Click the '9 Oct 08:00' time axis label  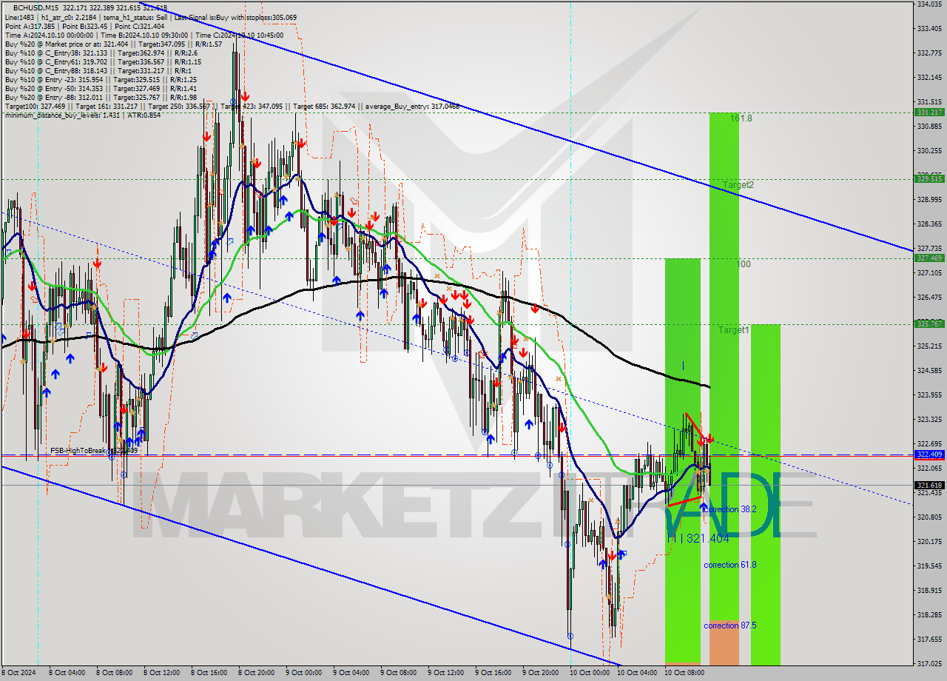pos(399,673)
